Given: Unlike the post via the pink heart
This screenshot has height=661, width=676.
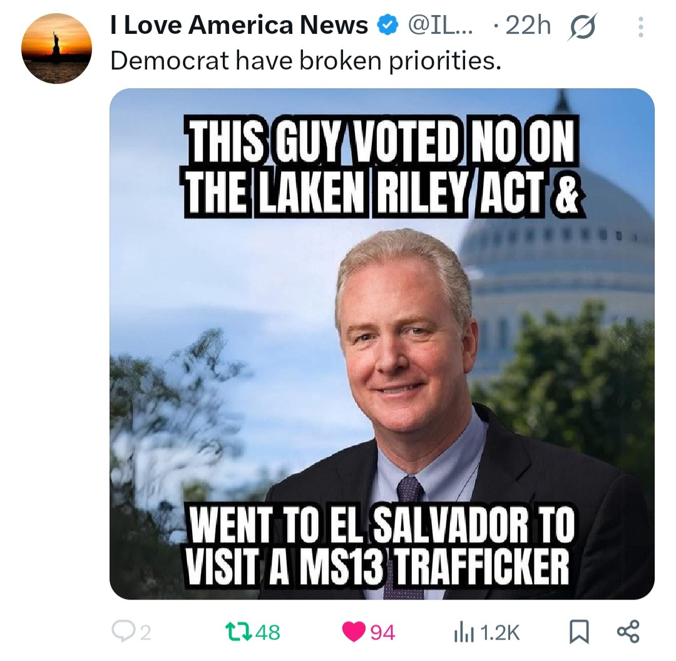Looking at the screenshot, I should click(354, 632).
